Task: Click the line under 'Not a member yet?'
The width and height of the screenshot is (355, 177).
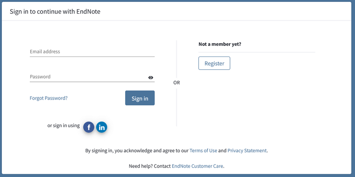Action: coord(257,52)
